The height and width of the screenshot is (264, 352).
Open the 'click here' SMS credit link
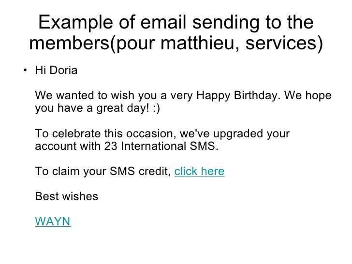click(199, 171)
